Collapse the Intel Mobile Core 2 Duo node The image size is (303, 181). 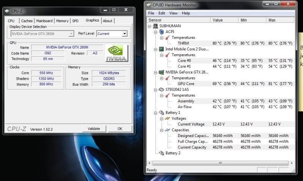pos(155,49)
